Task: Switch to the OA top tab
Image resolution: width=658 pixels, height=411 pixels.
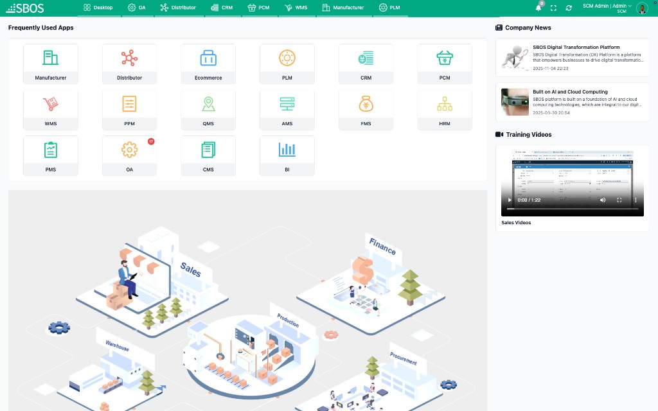Action: coord(138,8)
